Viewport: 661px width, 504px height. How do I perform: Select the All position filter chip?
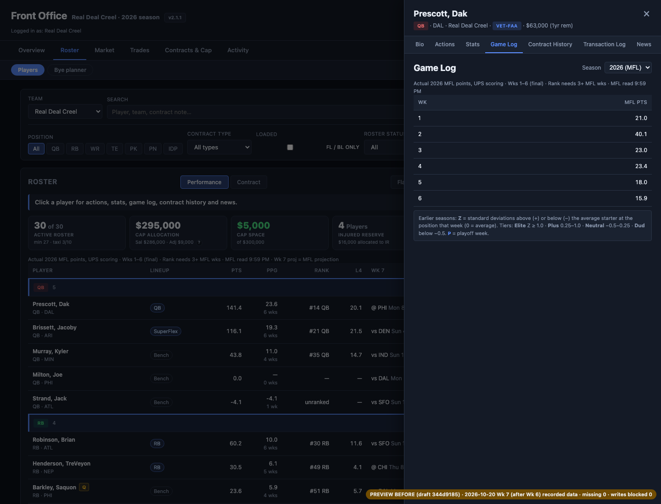[36, 148]
